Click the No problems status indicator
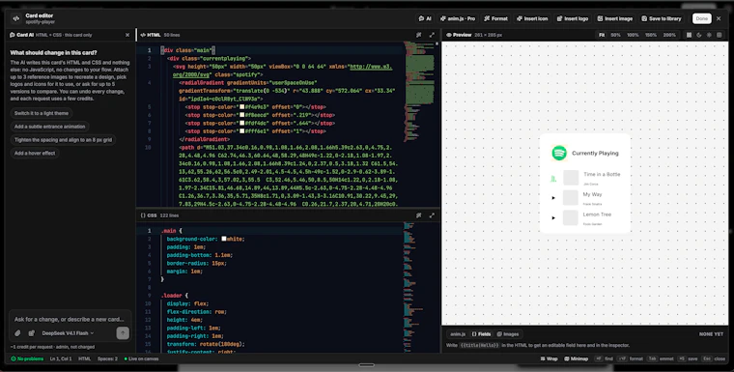Viewport: 734px width, 372px height. [27, 358]
